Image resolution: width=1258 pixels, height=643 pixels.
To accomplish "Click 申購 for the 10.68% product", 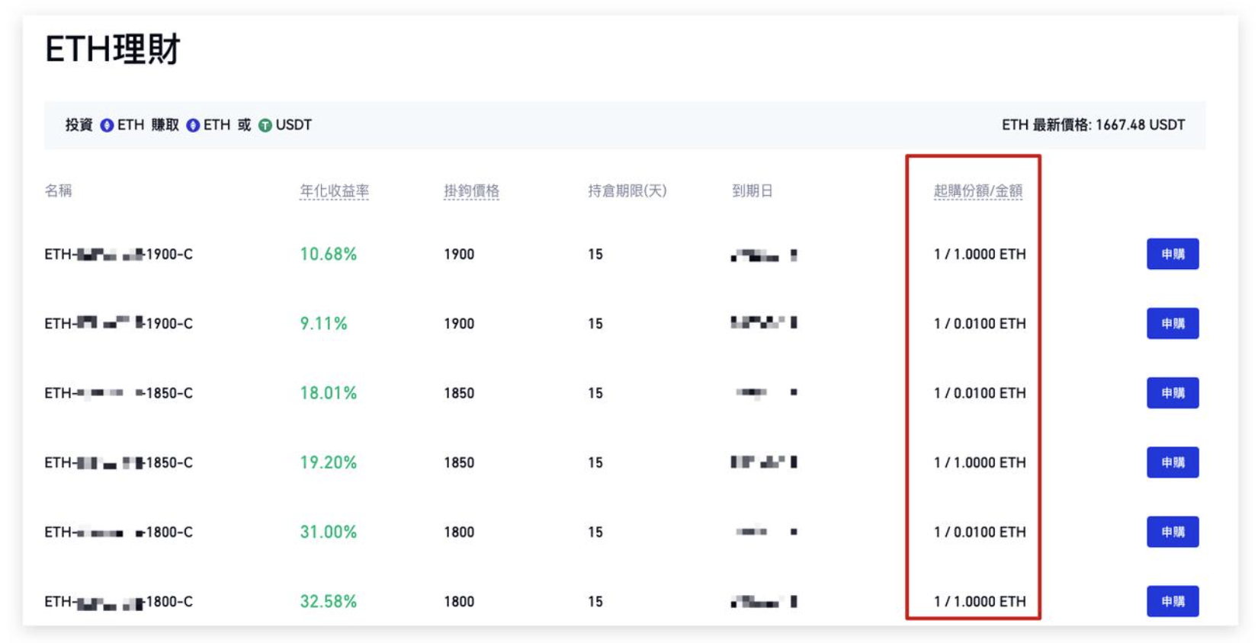I will point(1173,254).
